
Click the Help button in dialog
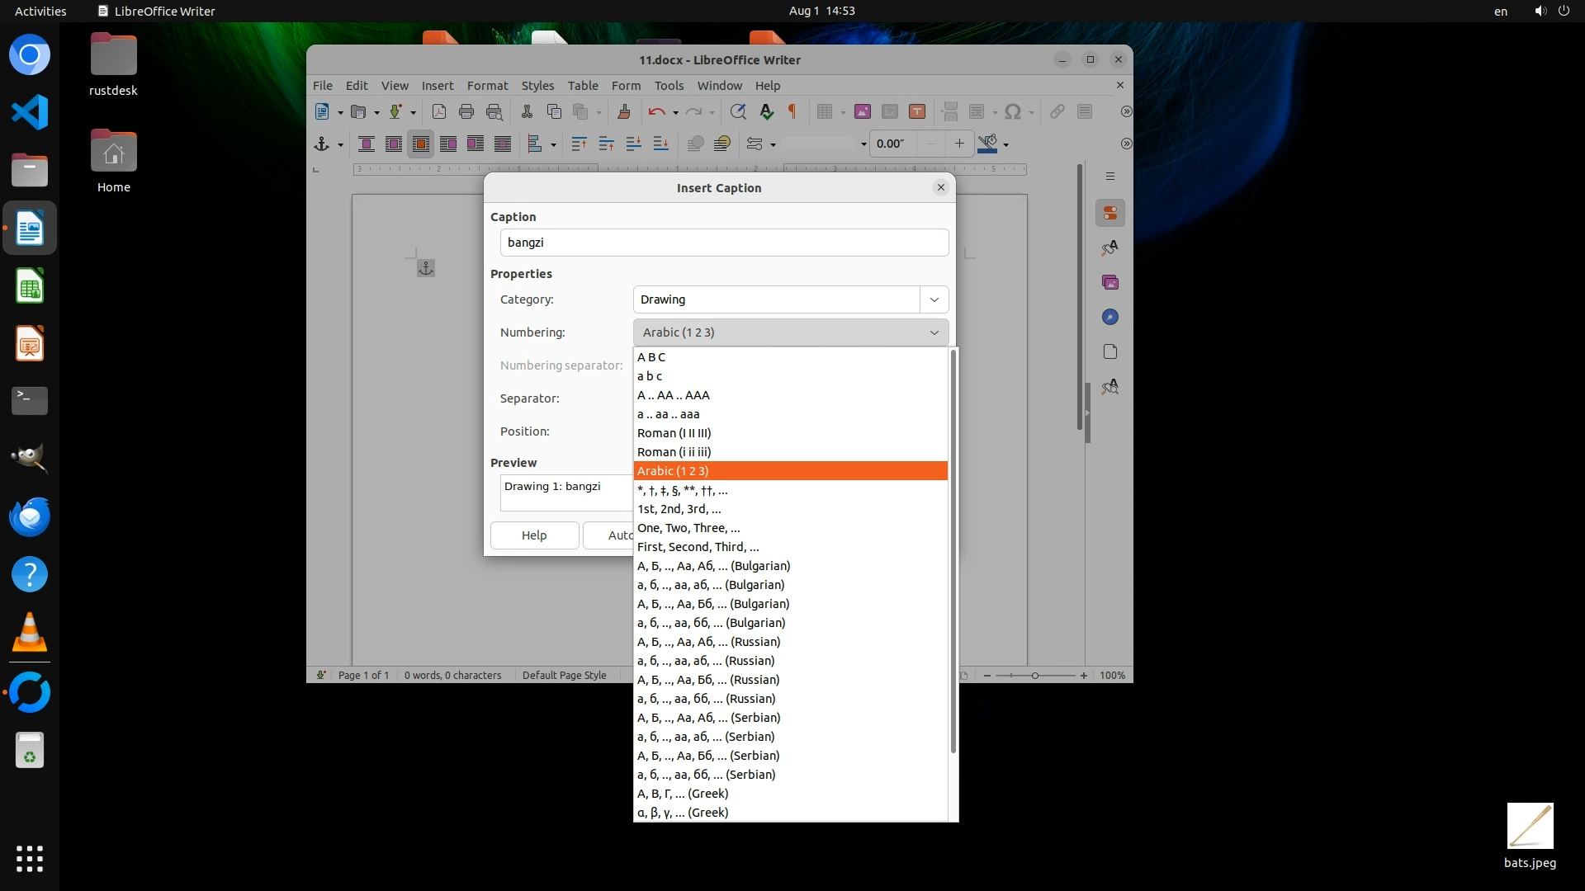coord(534,535)
